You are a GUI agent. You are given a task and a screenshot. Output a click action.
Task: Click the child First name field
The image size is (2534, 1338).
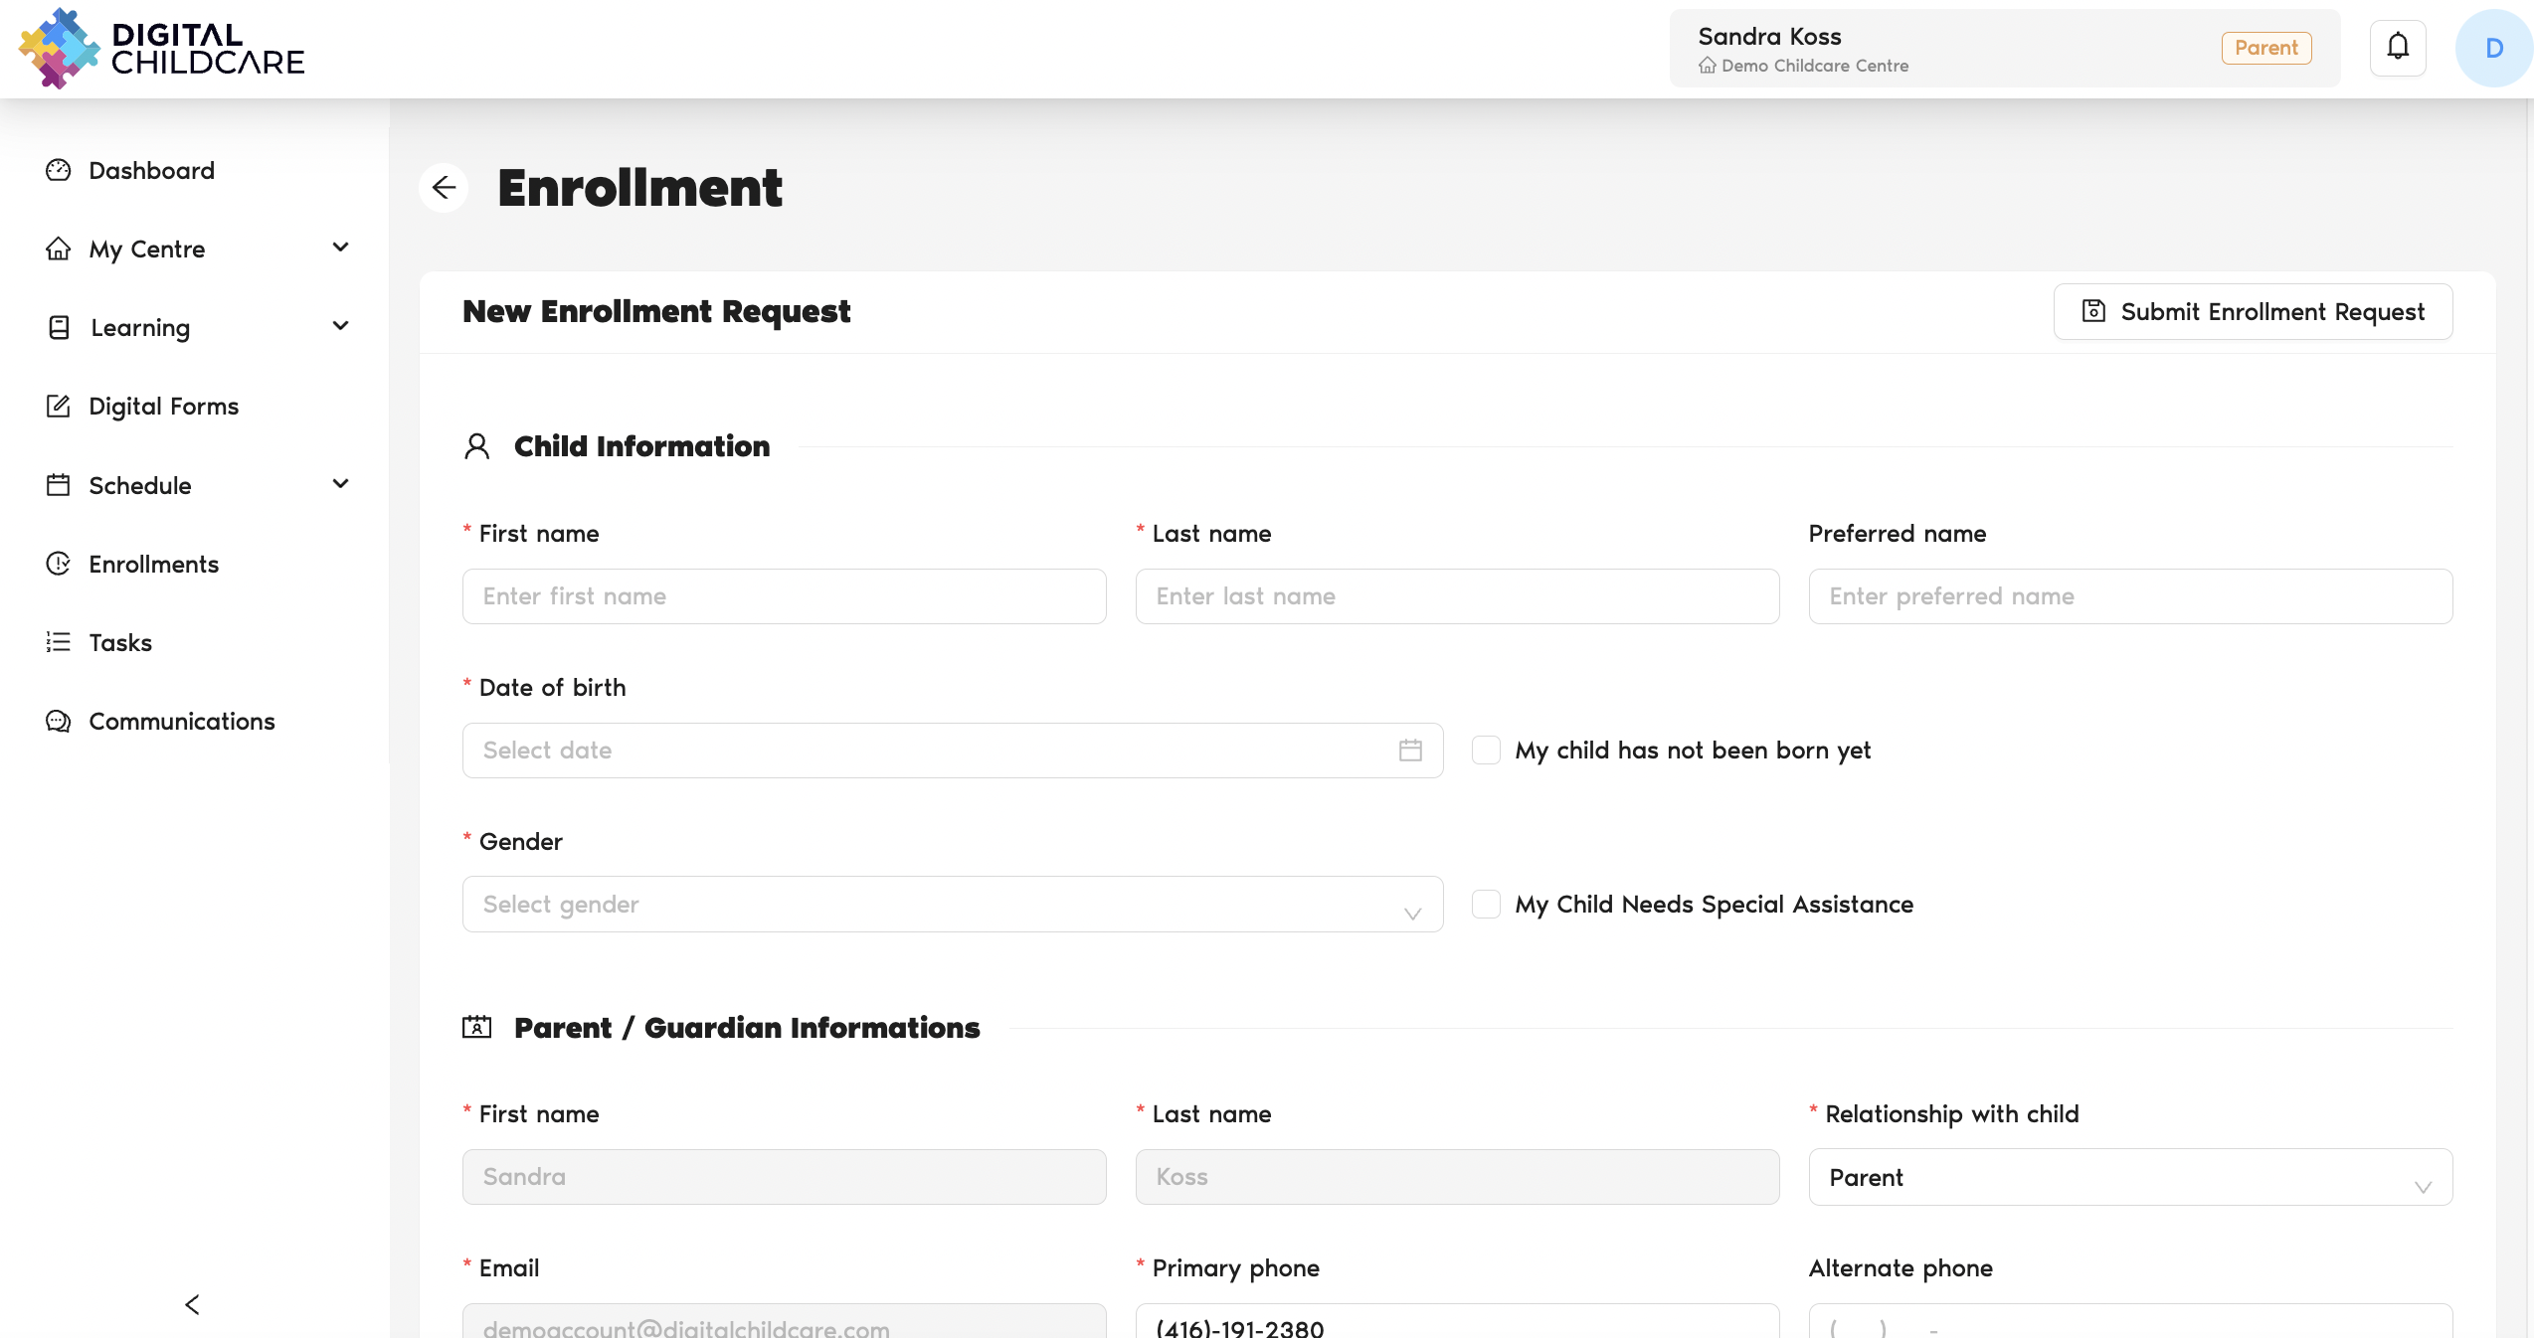tap(784, 596)
